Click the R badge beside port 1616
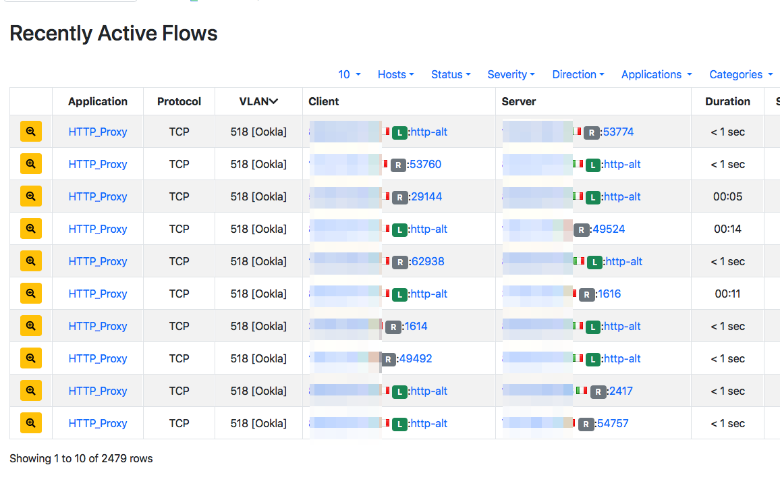This screenshot has height=494, width=780. 587,294
